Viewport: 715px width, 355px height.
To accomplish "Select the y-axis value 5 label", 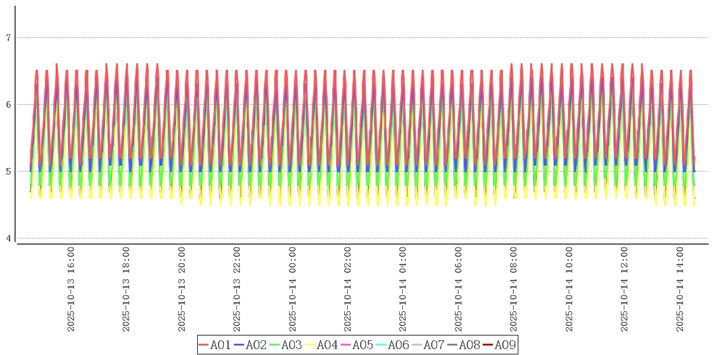I will [8, 172].
